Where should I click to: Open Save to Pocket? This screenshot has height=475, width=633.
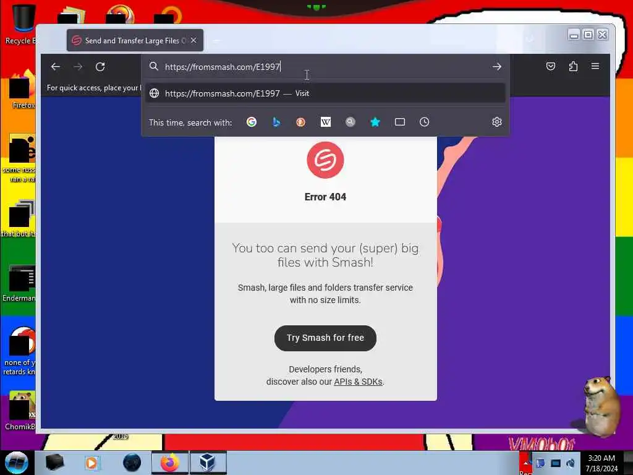(x=551, y=66)
